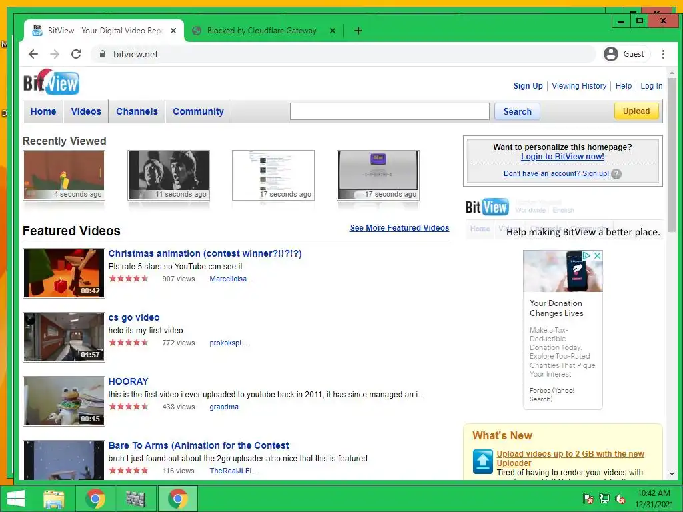Click the Sign Up link
The width and height of the screenshot is (683, 512).
coord(528,86)
